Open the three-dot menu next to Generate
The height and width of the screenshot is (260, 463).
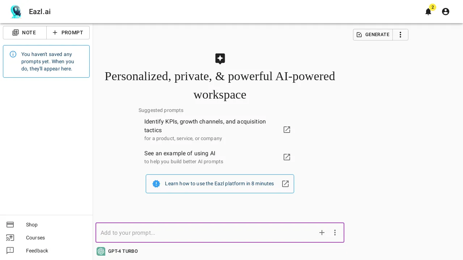click(400, 35)
